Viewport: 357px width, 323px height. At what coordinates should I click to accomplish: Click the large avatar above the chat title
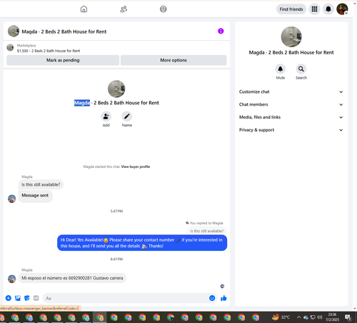point(116,89)
